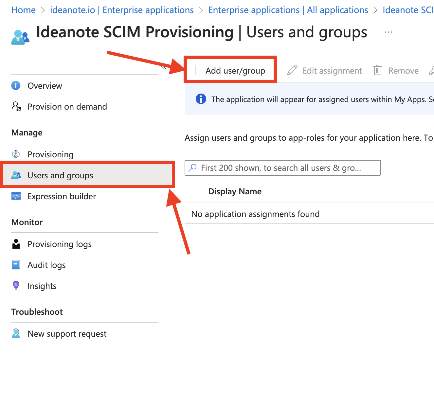Click the Expression builder code icon

coord(16,196)
